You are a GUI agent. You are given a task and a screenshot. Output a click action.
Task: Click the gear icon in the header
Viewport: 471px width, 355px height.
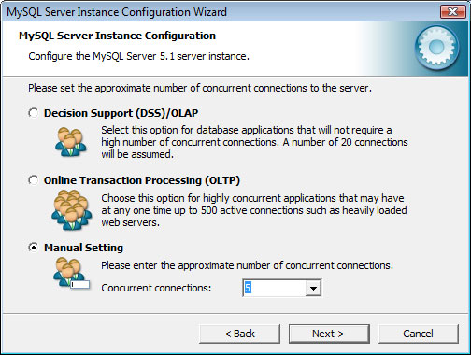pos(436,48)
